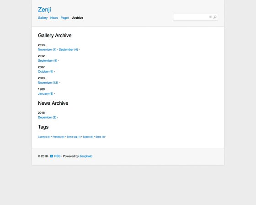Open the search options list icon
Screen dimensions: 256x205
[210, 17]
